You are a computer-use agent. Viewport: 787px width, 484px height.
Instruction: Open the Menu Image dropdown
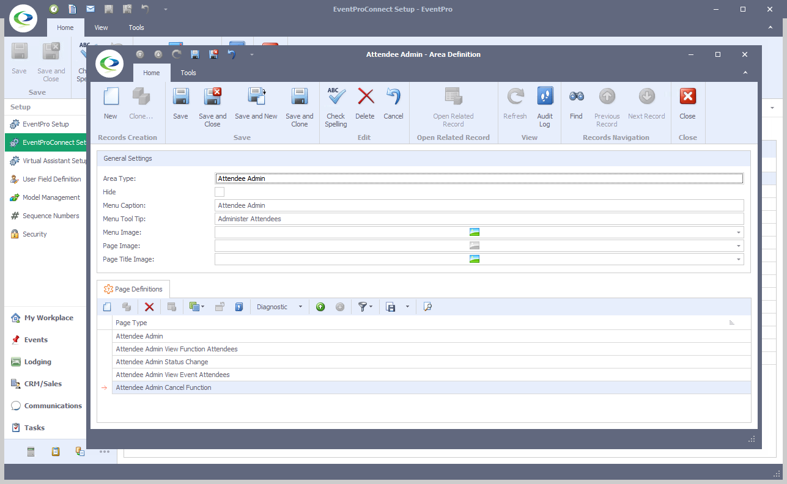pos(739,232)
